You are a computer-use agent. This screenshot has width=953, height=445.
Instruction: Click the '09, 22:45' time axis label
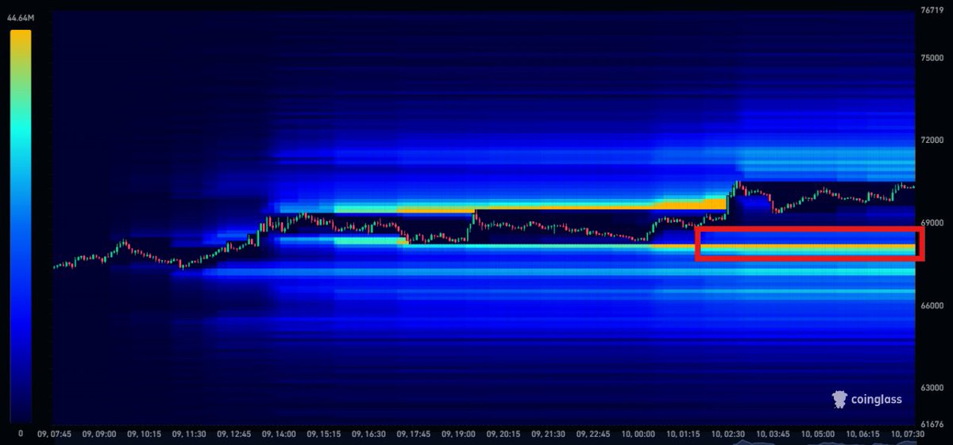[x=594, y=435]
